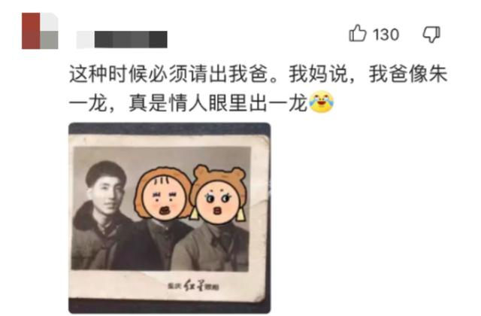Click the bob-hair cartoon face sticker
Viewport: 481px width, 316px height.
click(x=162, y=193)
